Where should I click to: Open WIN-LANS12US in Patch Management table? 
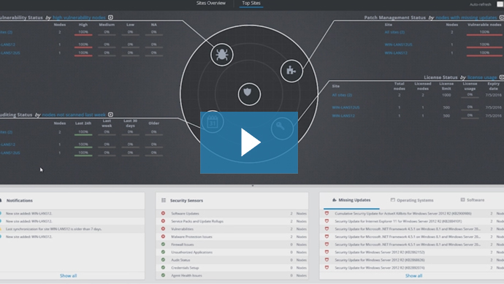pos(398,45)
